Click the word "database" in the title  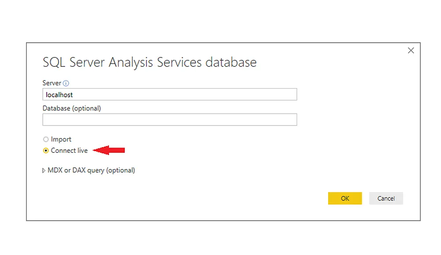pyautogui.click(x=231, y=62)
